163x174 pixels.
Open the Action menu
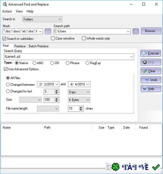point(7,11)
